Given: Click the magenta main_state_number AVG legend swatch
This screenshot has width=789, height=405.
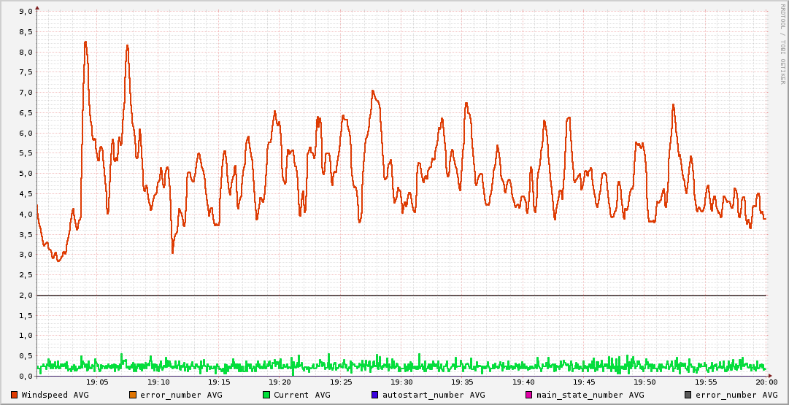Looking at the screenshot, I should pyautogui.click(x=529, y=395).
